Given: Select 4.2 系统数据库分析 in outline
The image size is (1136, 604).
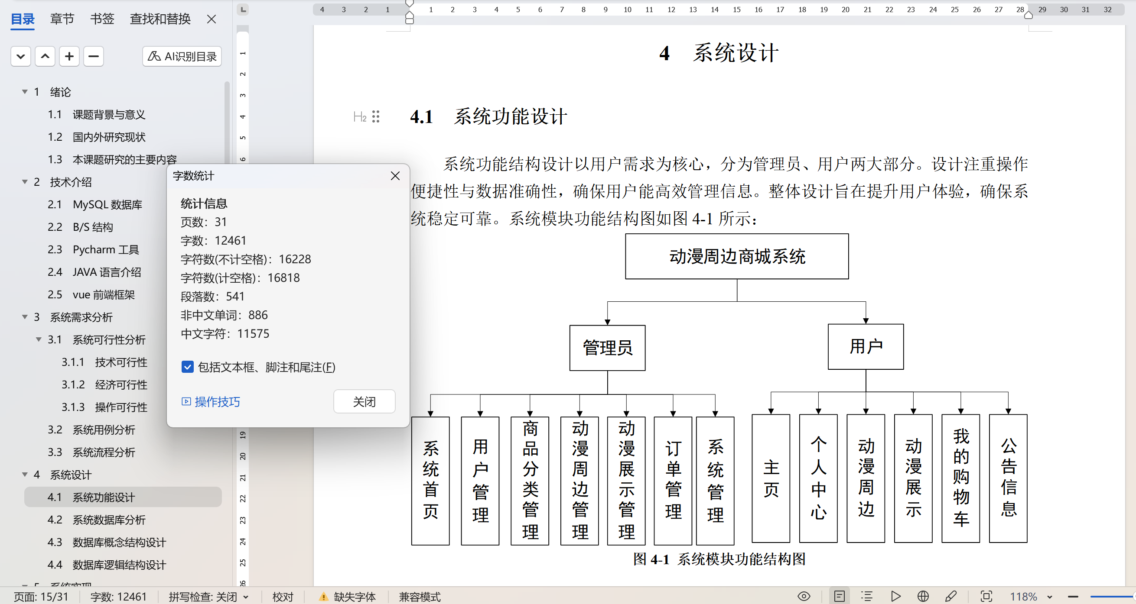Looking at the screenshot, I should [x=108, y=520].
